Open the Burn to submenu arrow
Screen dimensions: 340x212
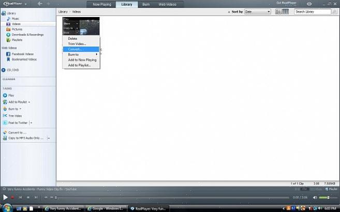[96, 54]
